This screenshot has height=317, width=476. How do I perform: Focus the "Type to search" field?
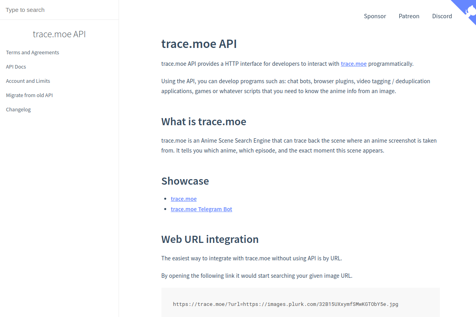point(59,10)
